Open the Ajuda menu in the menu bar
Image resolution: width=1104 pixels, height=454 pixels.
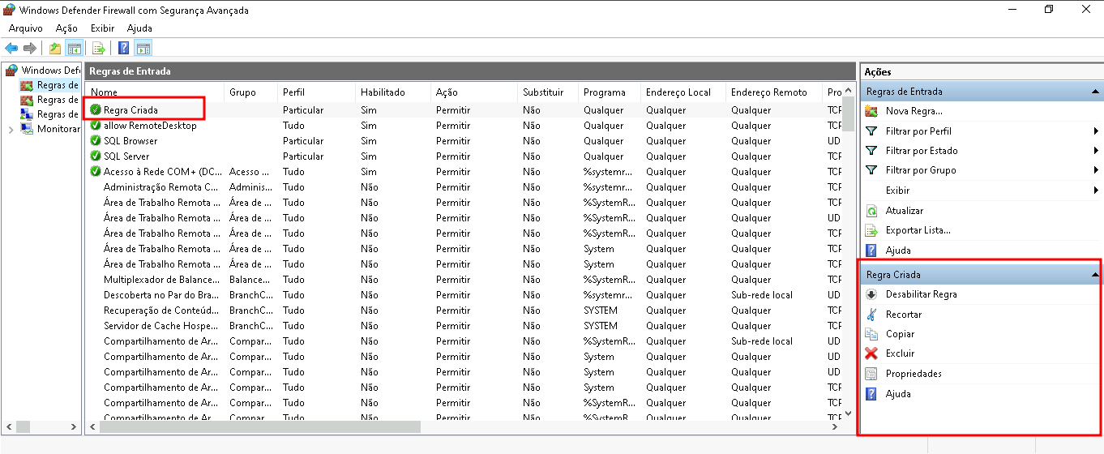pyautogui.click(x=139, y=28)
